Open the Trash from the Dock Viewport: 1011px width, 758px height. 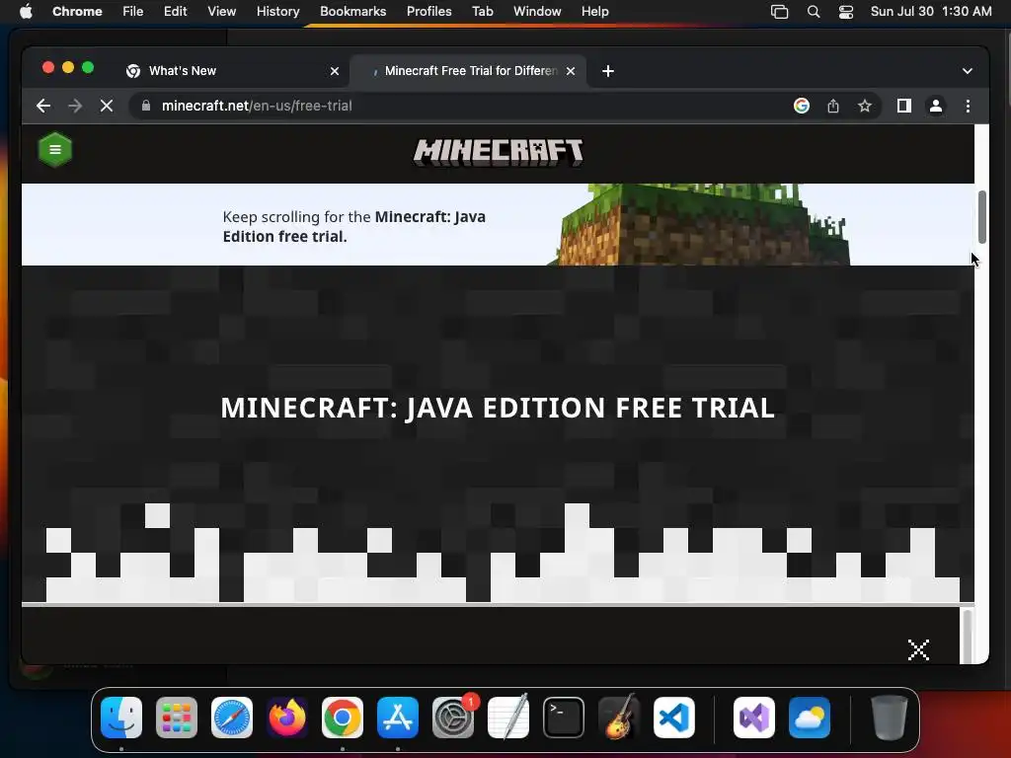coord(890,718)
